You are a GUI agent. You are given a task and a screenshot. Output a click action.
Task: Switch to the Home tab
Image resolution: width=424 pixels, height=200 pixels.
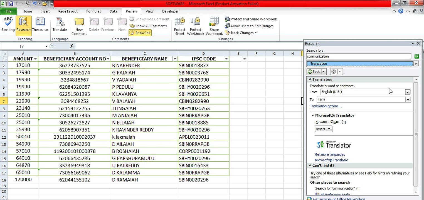[x=27, y=11]
